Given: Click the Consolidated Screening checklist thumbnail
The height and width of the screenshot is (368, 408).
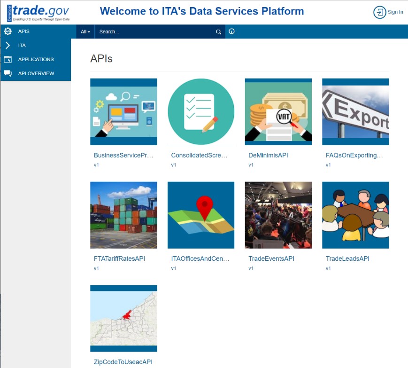Looking at the screenshot, I should click(201, 112).
